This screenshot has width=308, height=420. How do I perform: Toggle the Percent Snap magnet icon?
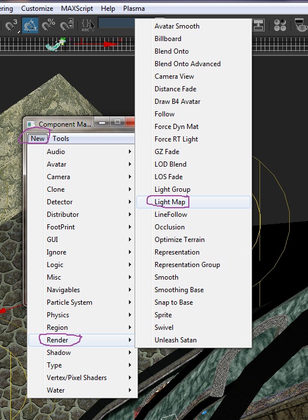point(48,25)
